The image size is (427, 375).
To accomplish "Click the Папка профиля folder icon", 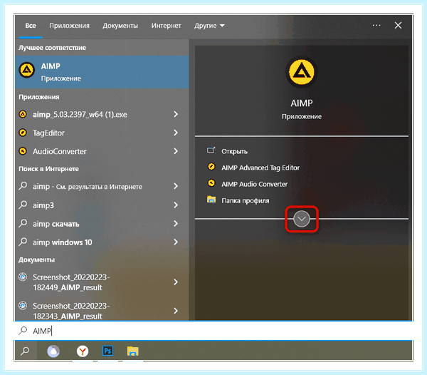I will (x=211, y=200).
